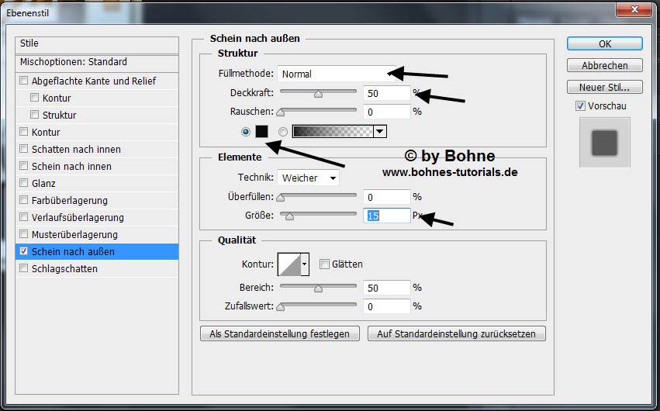Select the solid color radio button
The width and height of the screenshot is (660, 411).
(246, 132)
